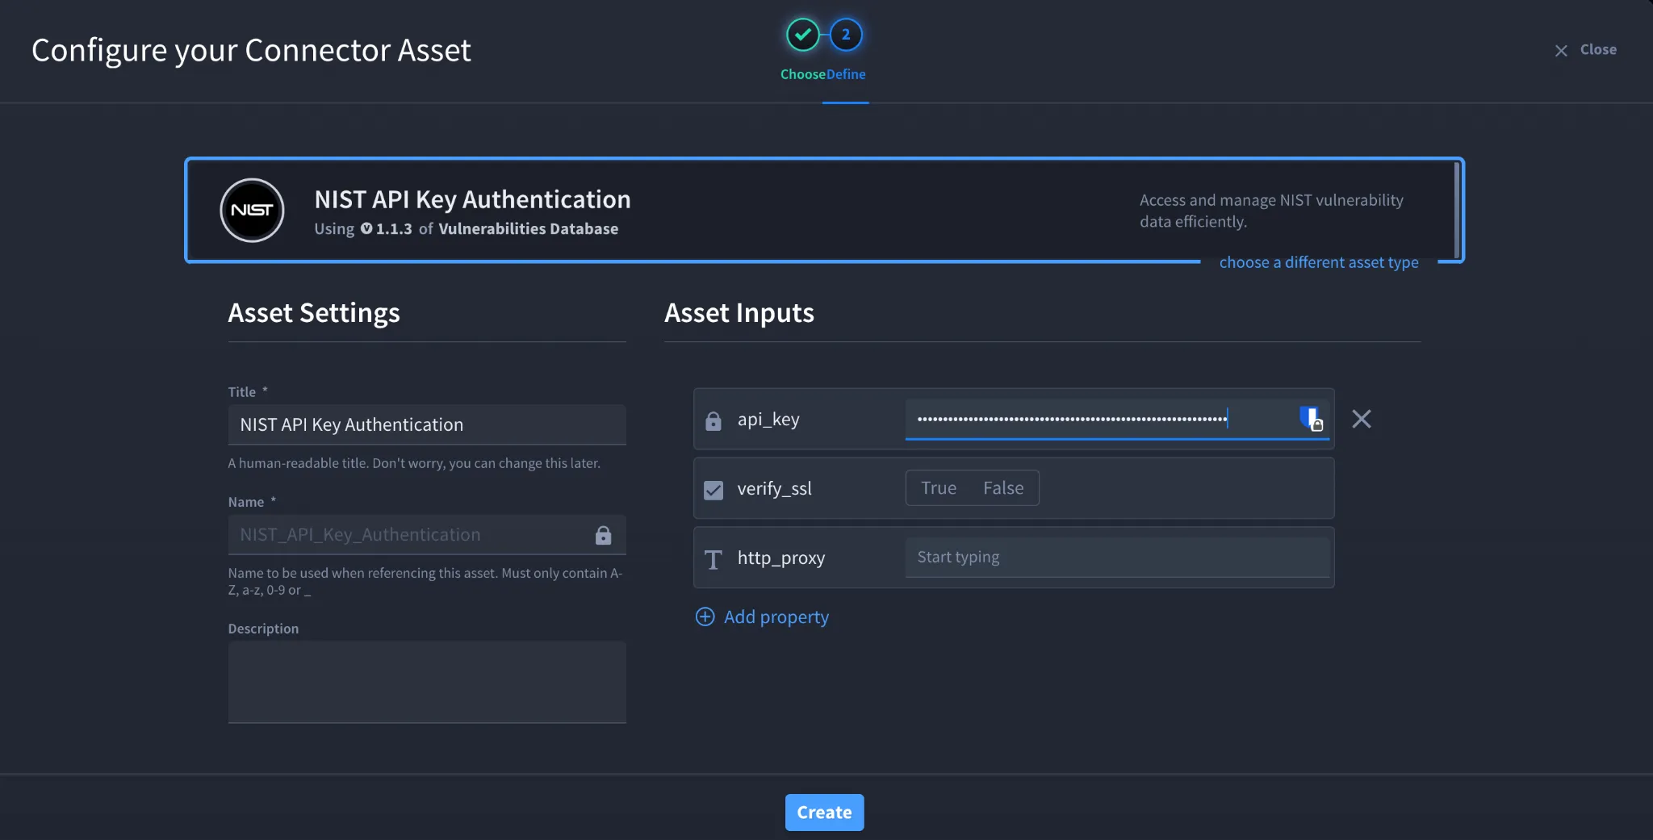Click the Create button

pos(824,813)
